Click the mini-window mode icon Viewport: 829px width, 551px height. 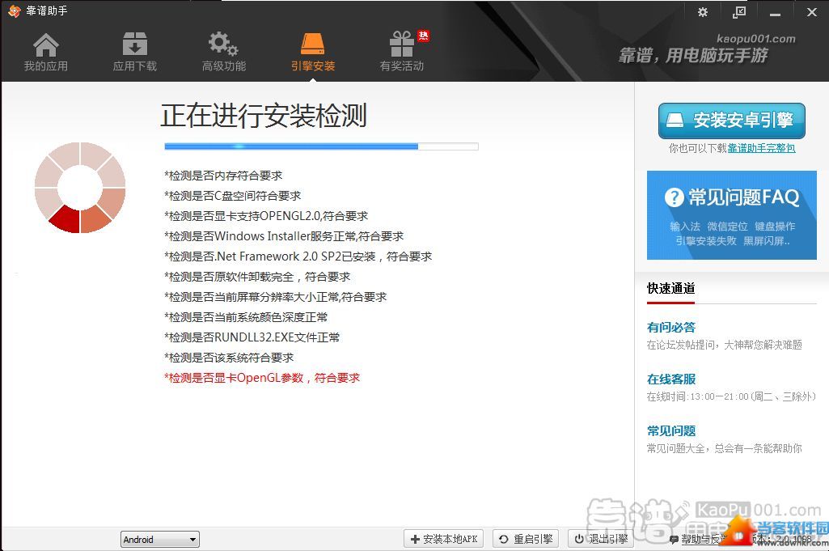point(739,12)
